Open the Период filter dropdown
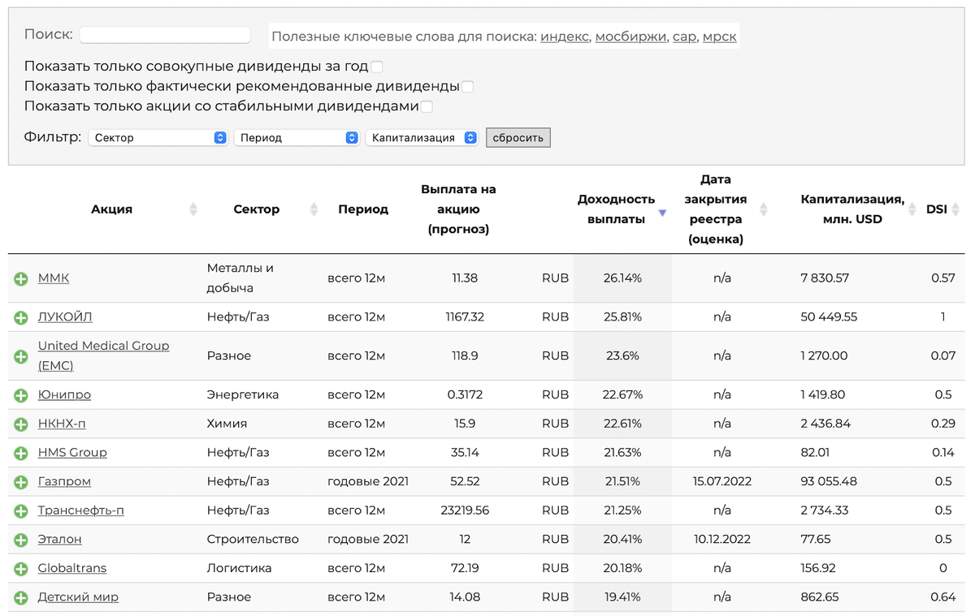Viewport: 975px width, 616px height. click(x=297, y=138)
